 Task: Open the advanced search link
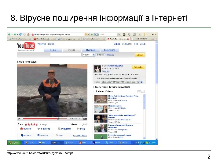(x=110, y=55)
